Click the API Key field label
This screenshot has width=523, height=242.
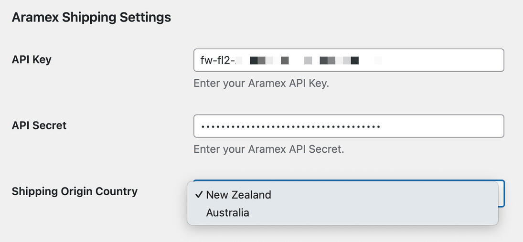click(32, 60)
